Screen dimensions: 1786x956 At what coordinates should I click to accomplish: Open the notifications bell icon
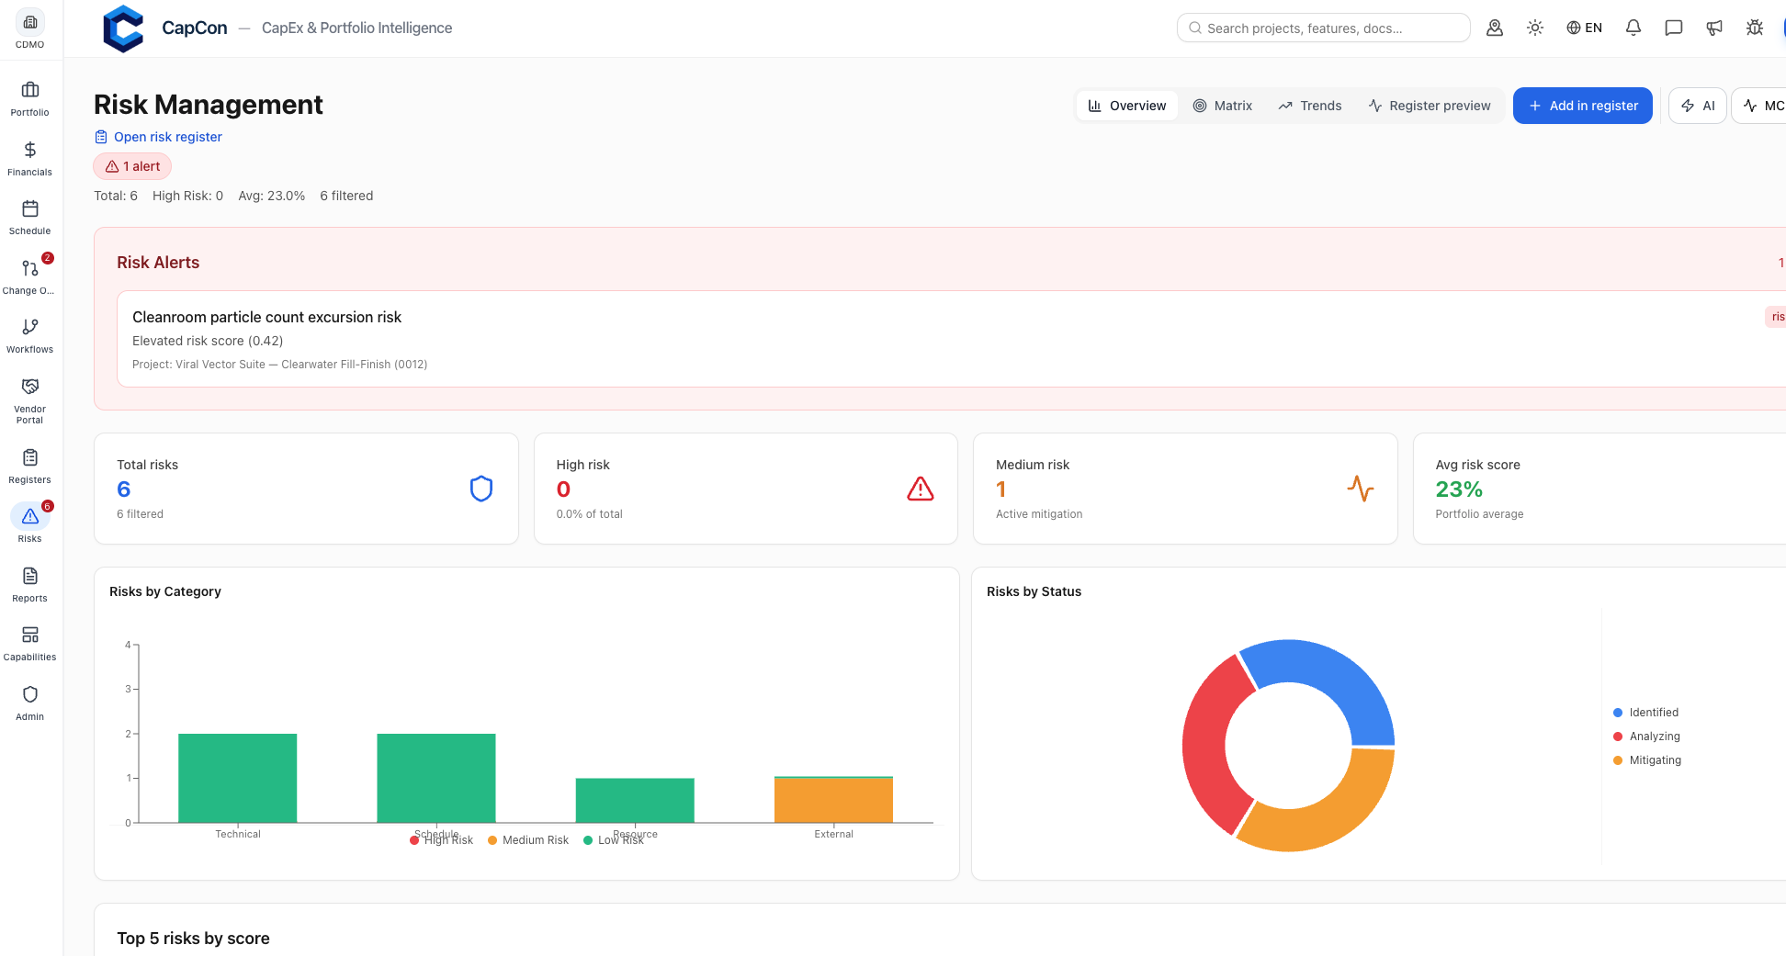[x=1633, y=28]
